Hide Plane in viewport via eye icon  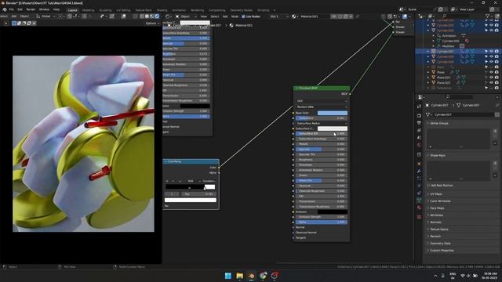pyautogui.click(x=491, y=72)
